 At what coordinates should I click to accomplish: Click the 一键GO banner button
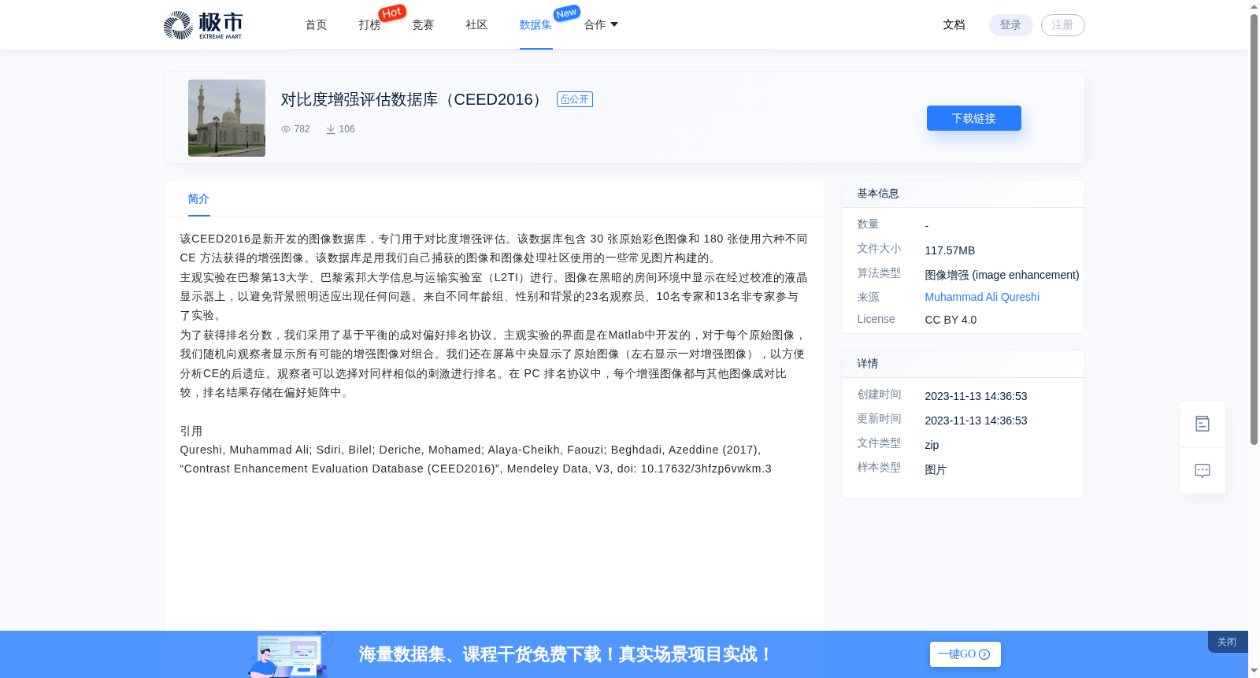coord(965,654)
